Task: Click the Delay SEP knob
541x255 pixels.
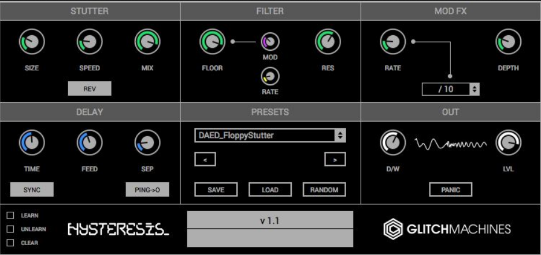Action: pyautogui.click(x=147, y=142)
